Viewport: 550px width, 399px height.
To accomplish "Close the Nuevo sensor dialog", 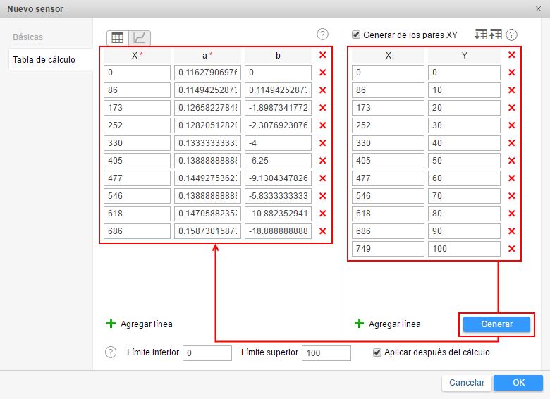I will pyautogui.click(x=539, y=8).
